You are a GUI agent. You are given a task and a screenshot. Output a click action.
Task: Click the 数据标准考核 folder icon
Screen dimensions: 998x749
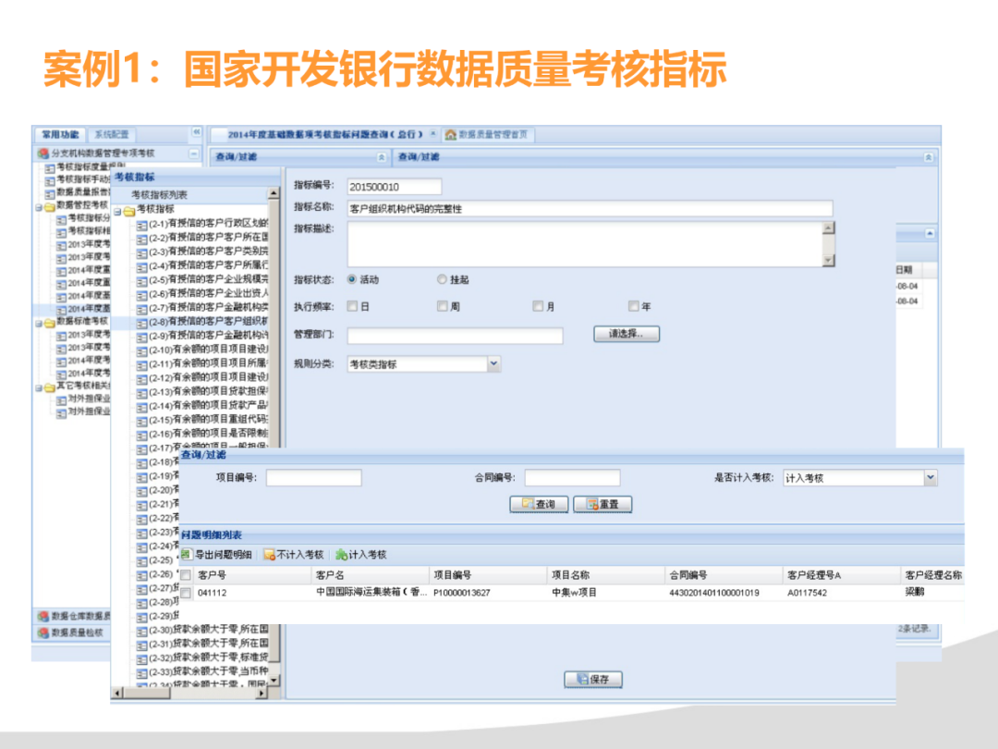pyautogui.click(x=49, y=322)
